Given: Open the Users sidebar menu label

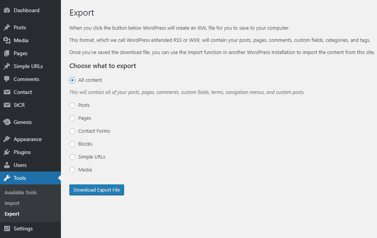Looking at the screenshot, I should [20, 165].
